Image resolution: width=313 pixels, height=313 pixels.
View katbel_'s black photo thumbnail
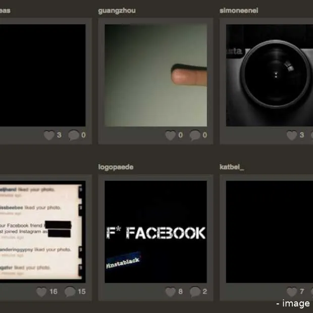(270, 232)
